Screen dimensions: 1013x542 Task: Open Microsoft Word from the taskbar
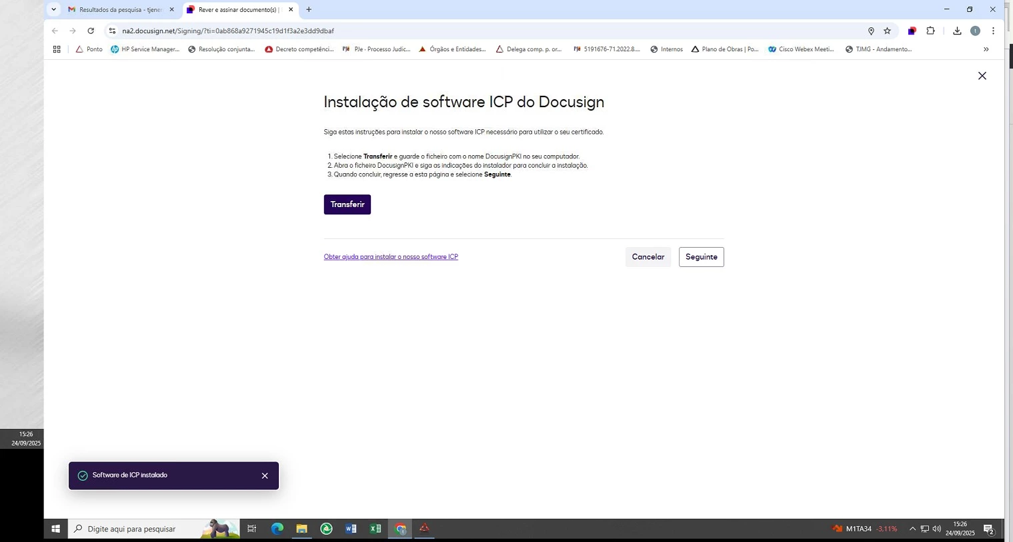point(351,529)
